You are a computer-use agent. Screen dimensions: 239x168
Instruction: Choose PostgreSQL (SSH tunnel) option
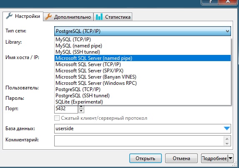pyautogui.click(x=143, y=96)
